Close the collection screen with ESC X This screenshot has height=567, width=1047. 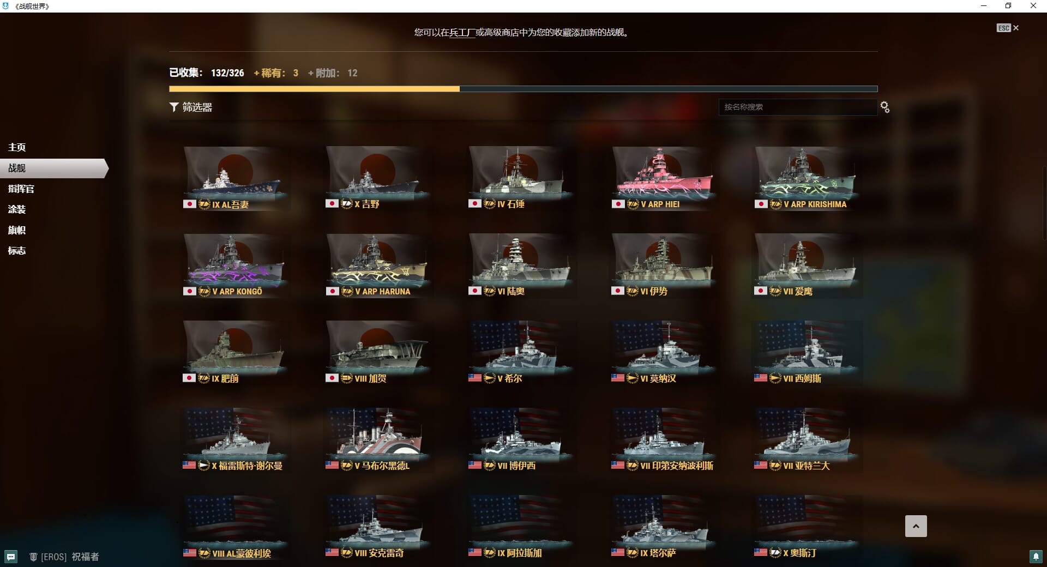pos(1008,28)
